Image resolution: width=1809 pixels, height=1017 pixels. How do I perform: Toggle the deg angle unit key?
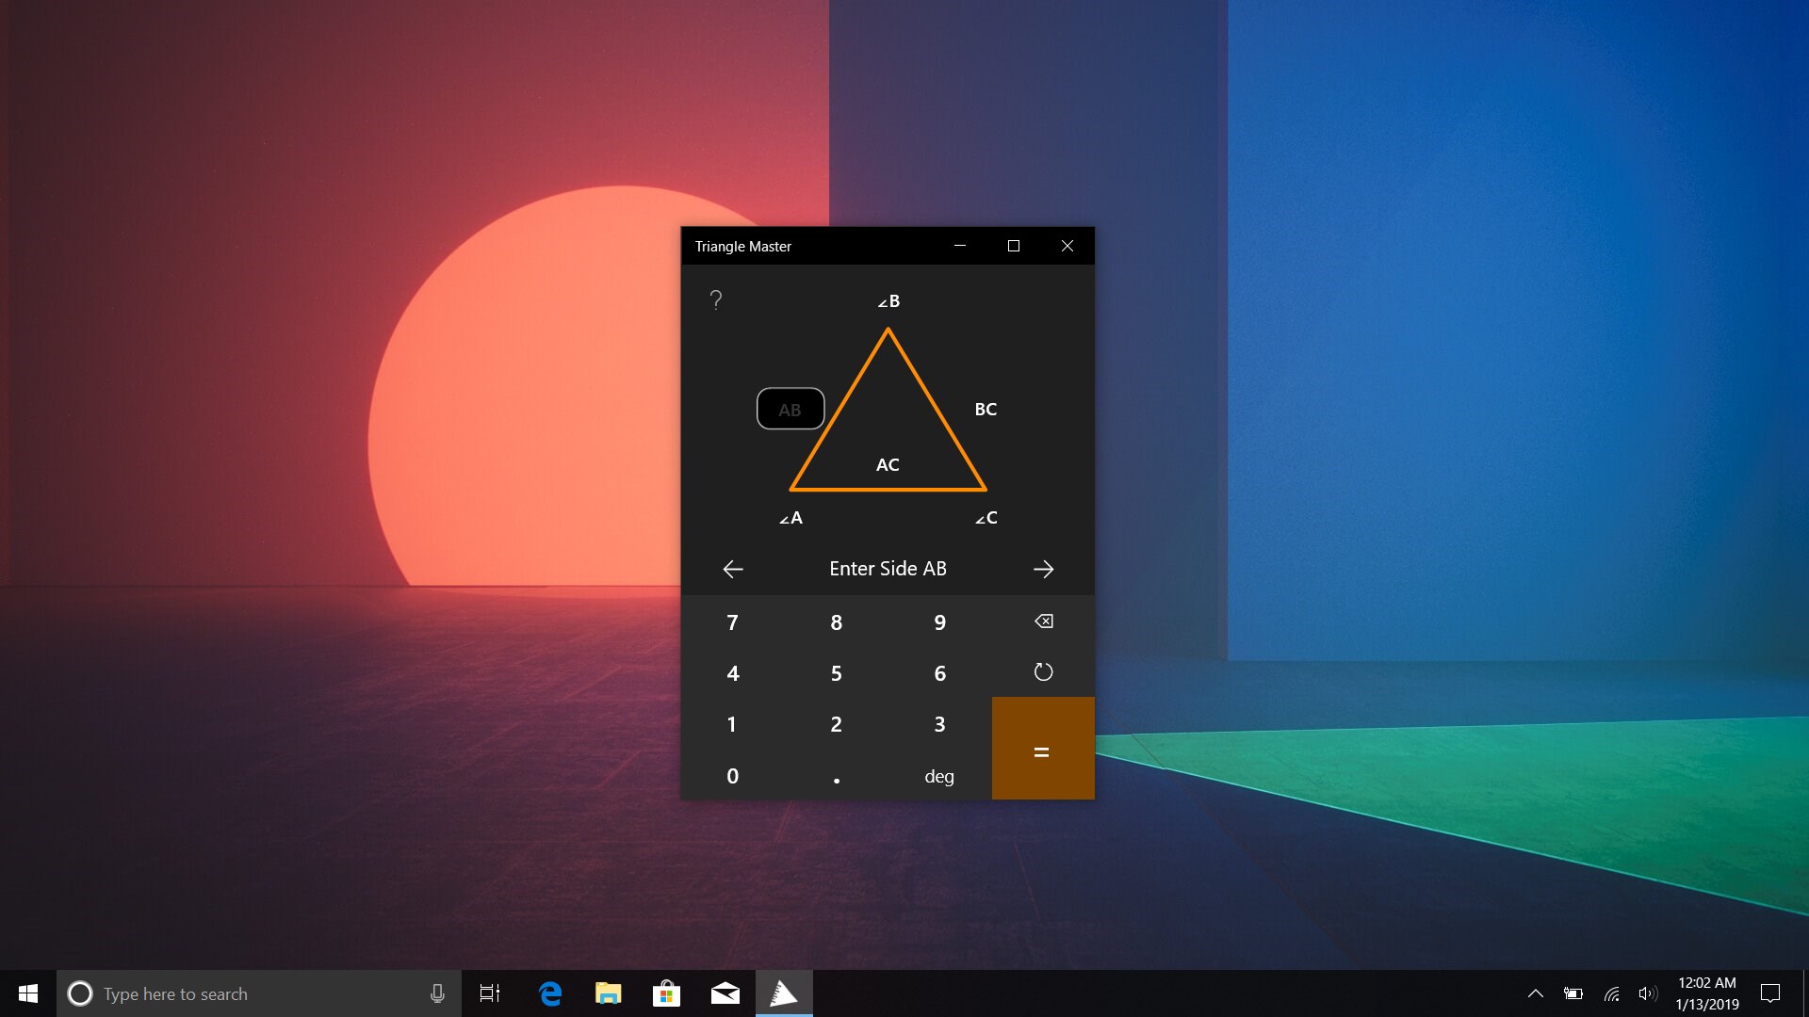(939, 776)
